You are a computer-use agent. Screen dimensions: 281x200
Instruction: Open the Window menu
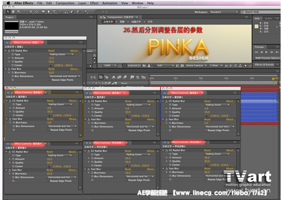click(137, 3)
